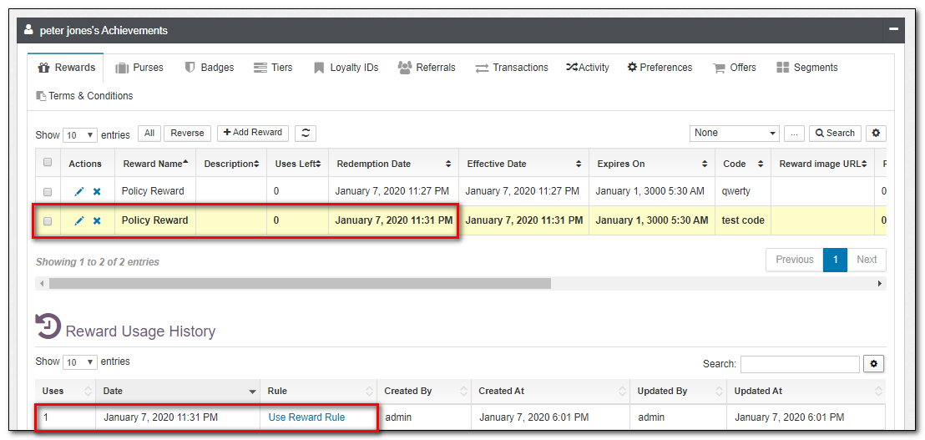Click the Add Reward button

pyautogui.click(x=253, y=133)
